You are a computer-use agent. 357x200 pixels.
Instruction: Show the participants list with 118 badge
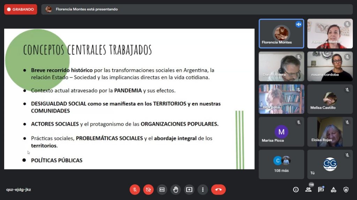tap(308, 190)
